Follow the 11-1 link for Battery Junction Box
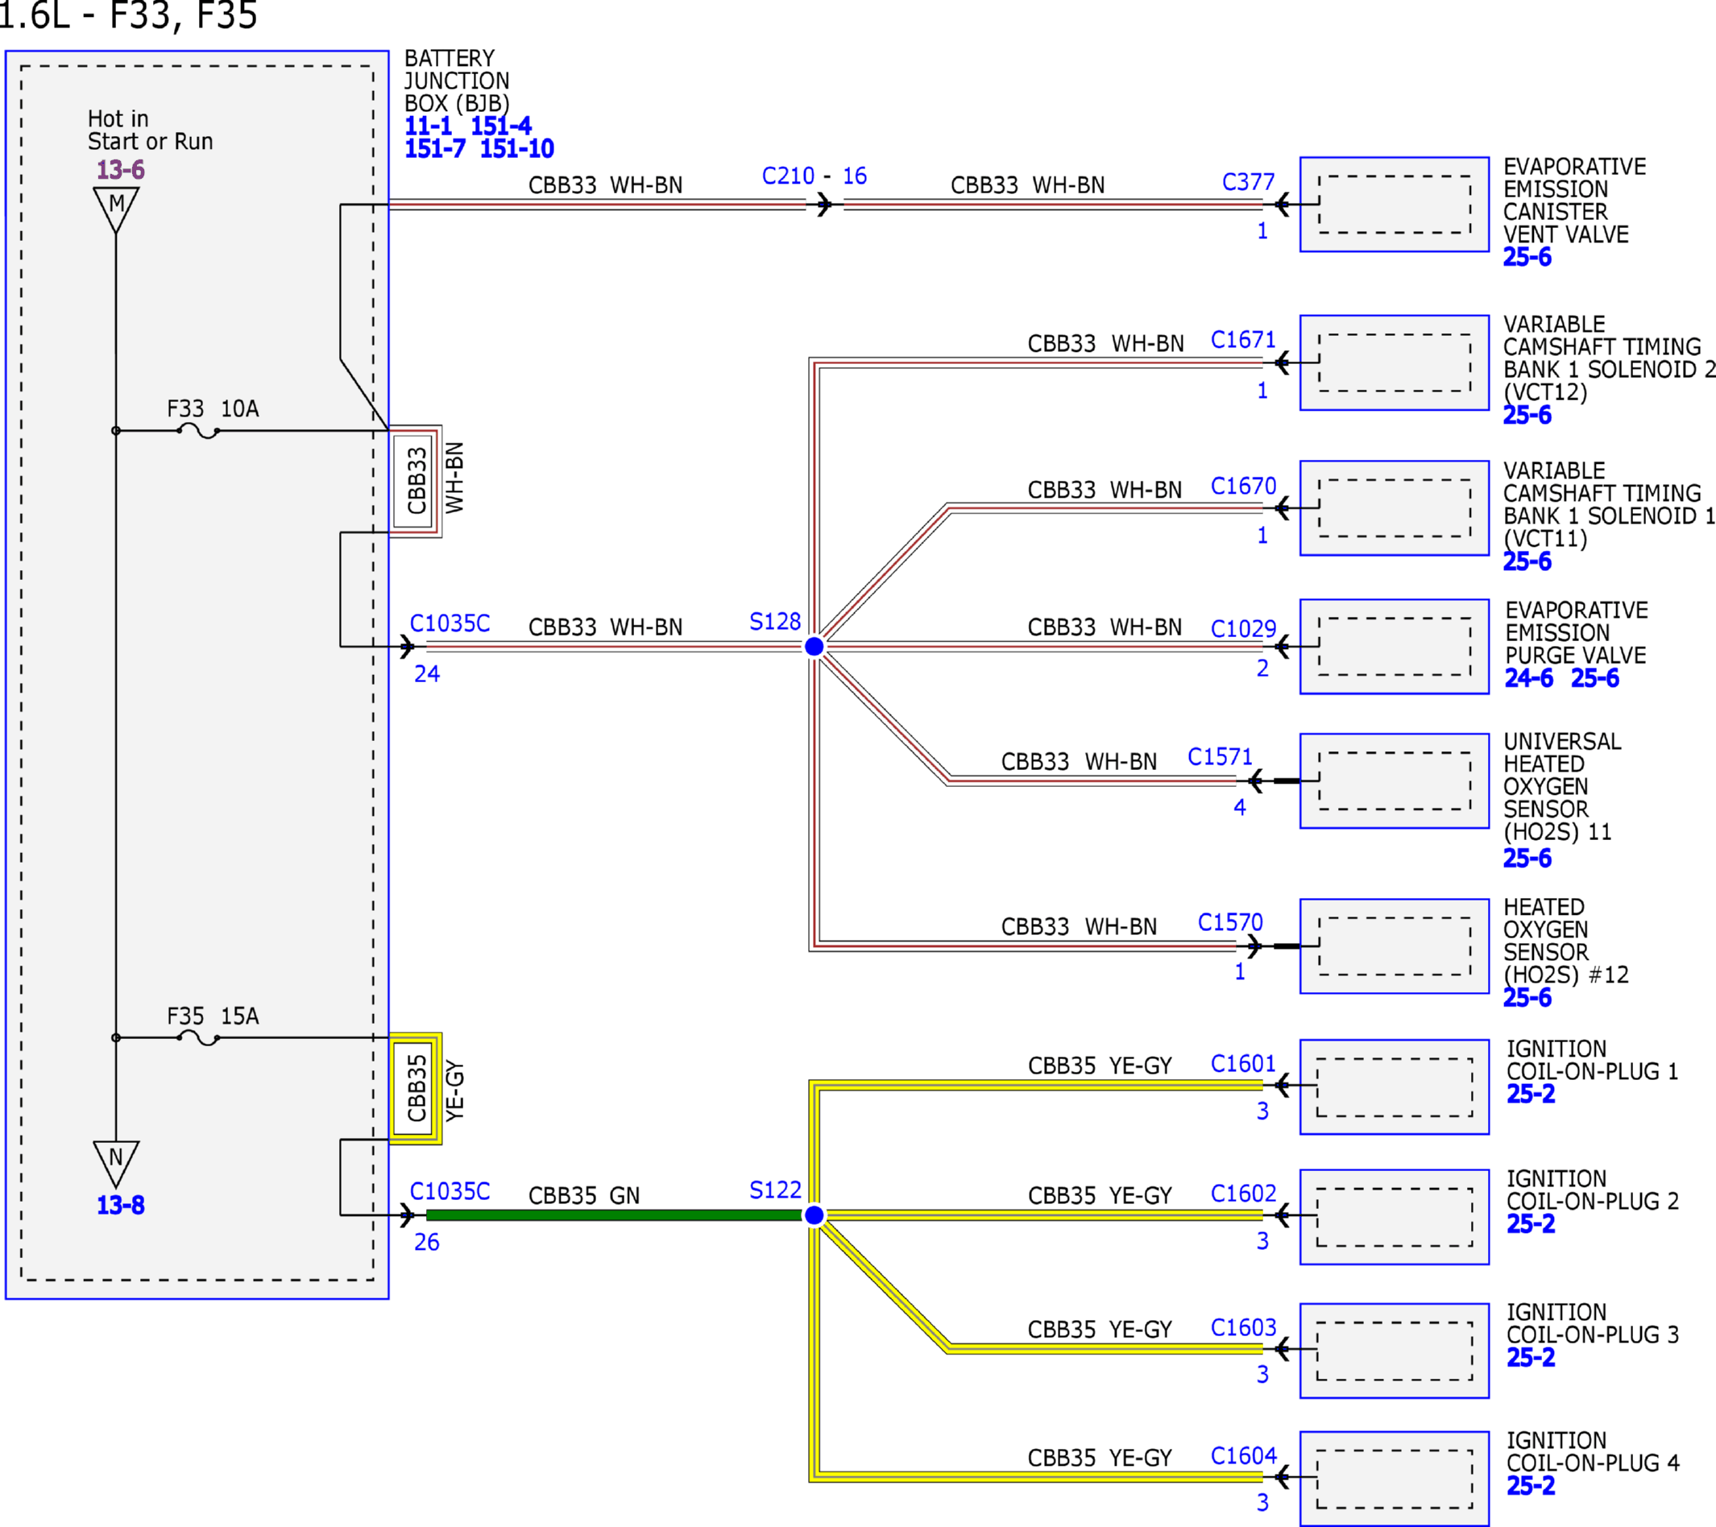The image size is (1716, 1527). (428, 126)
